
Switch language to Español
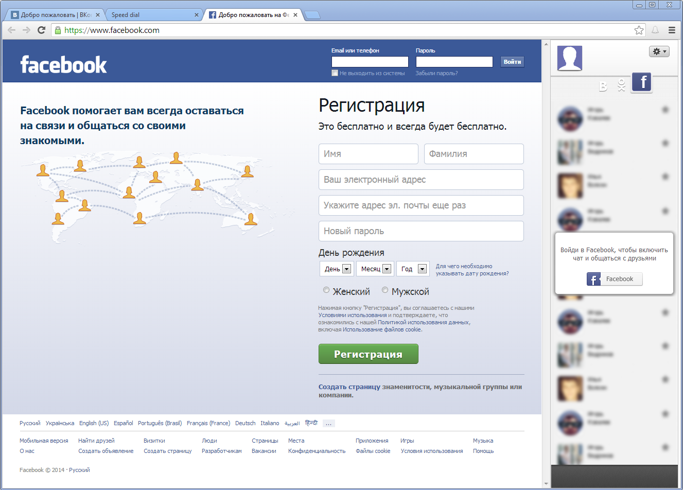point(124,424)
